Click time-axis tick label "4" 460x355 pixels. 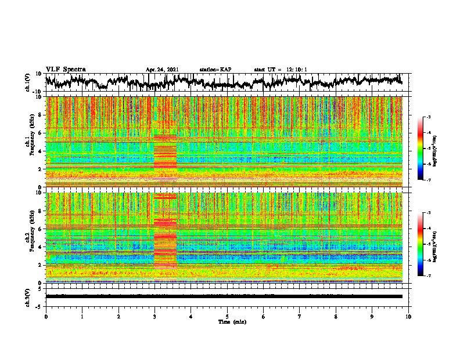(x=191, y=317)
